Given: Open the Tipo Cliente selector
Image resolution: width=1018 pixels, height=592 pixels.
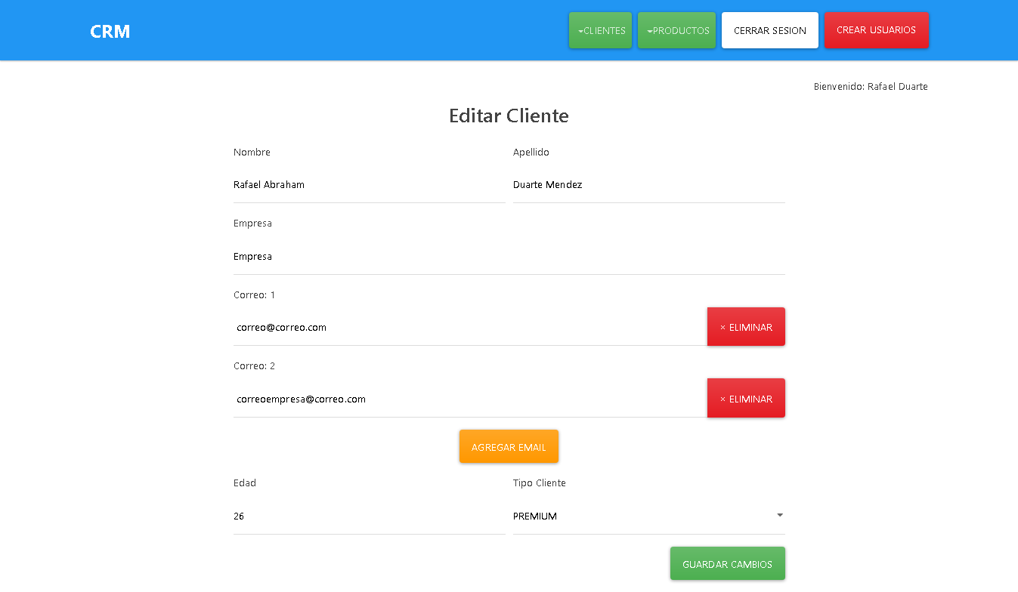Looking at the screenshot, I should [x=648, y=516].
